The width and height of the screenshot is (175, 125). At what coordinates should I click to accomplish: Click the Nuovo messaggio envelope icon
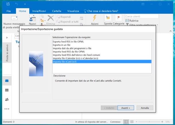coord(14,18)
